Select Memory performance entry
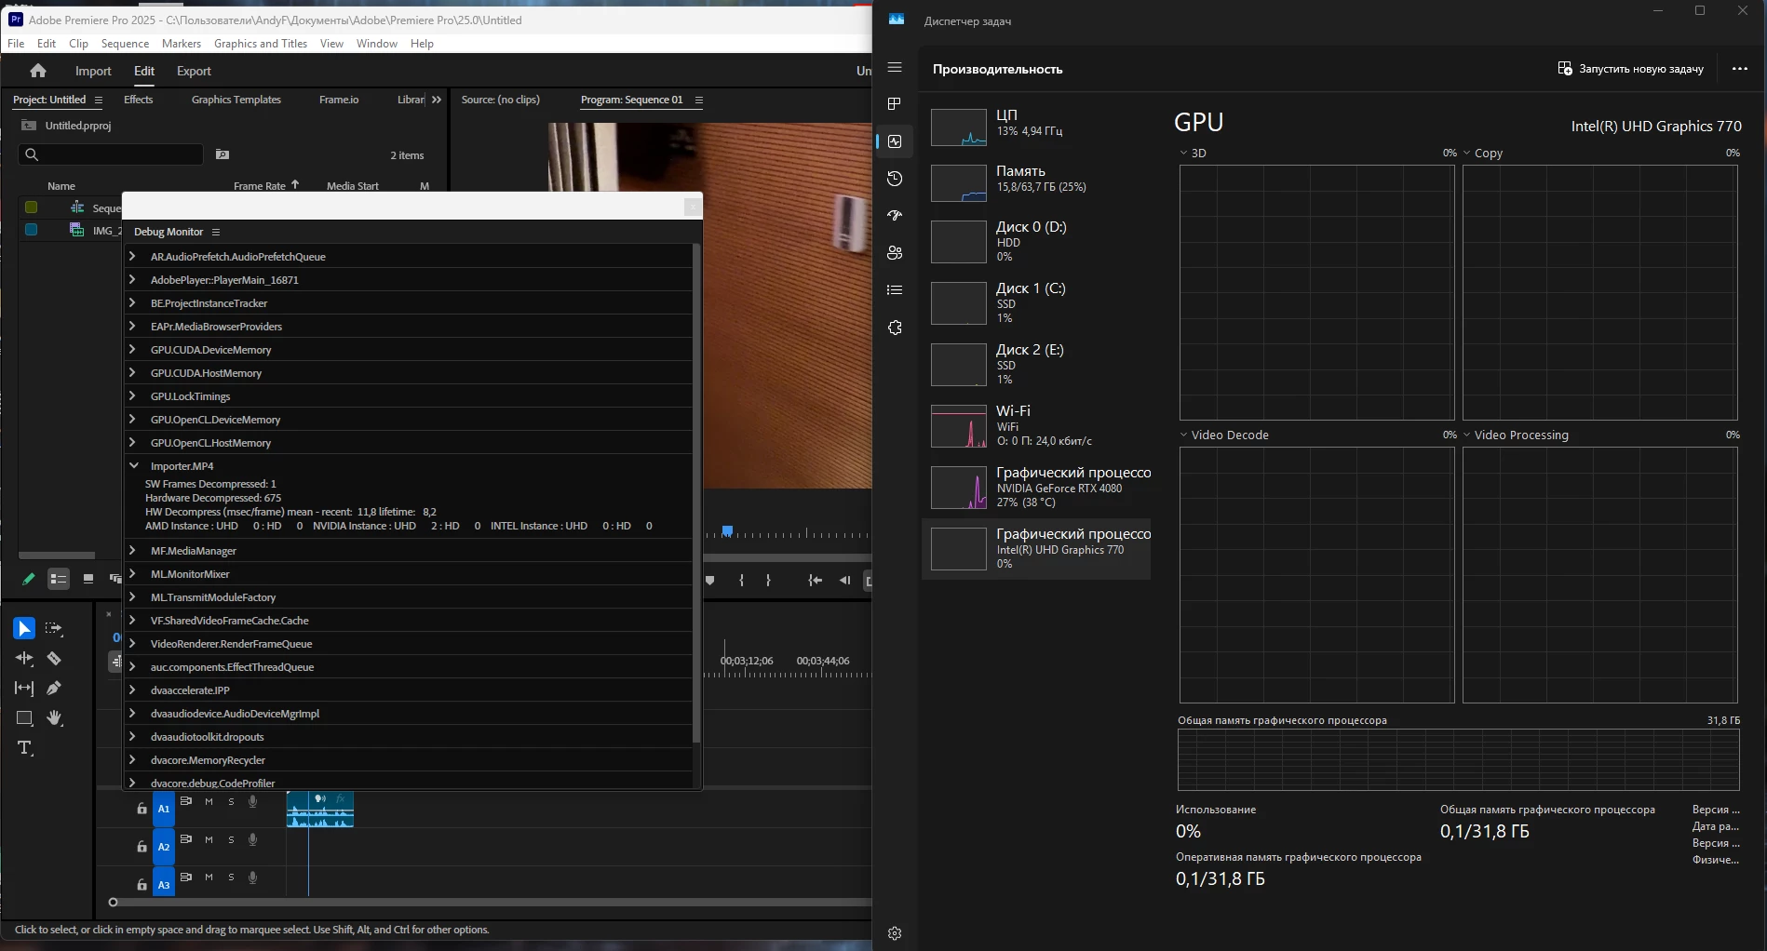Viewport: 1767px width, 951px height. pyautogui.click(x=1036, y=182)
